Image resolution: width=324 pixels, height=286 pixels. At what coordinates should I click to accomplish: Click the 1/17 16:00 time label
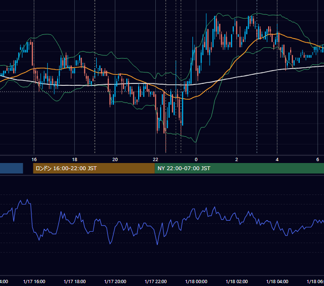pos(34,281)
